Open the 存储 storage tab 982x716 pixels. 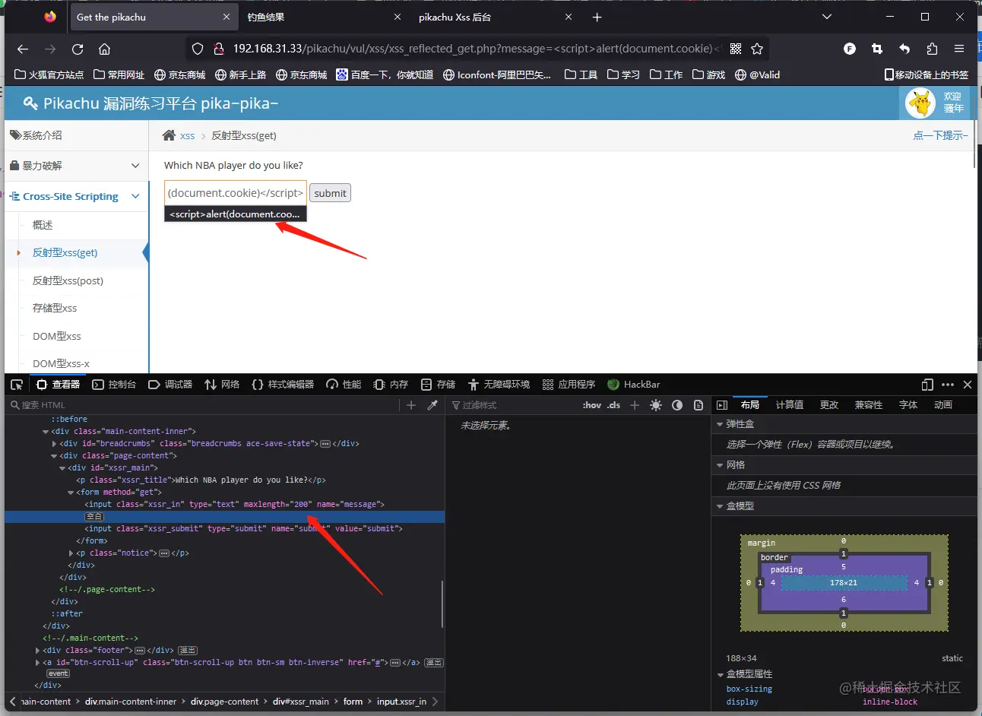coord(439,385)
